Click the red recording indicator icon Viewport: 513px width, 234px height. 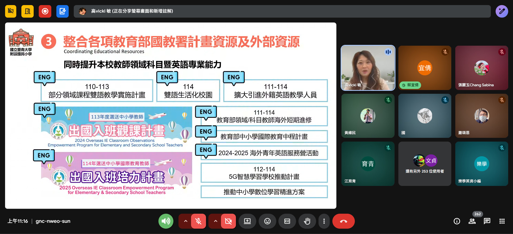(x=45, y=11)
